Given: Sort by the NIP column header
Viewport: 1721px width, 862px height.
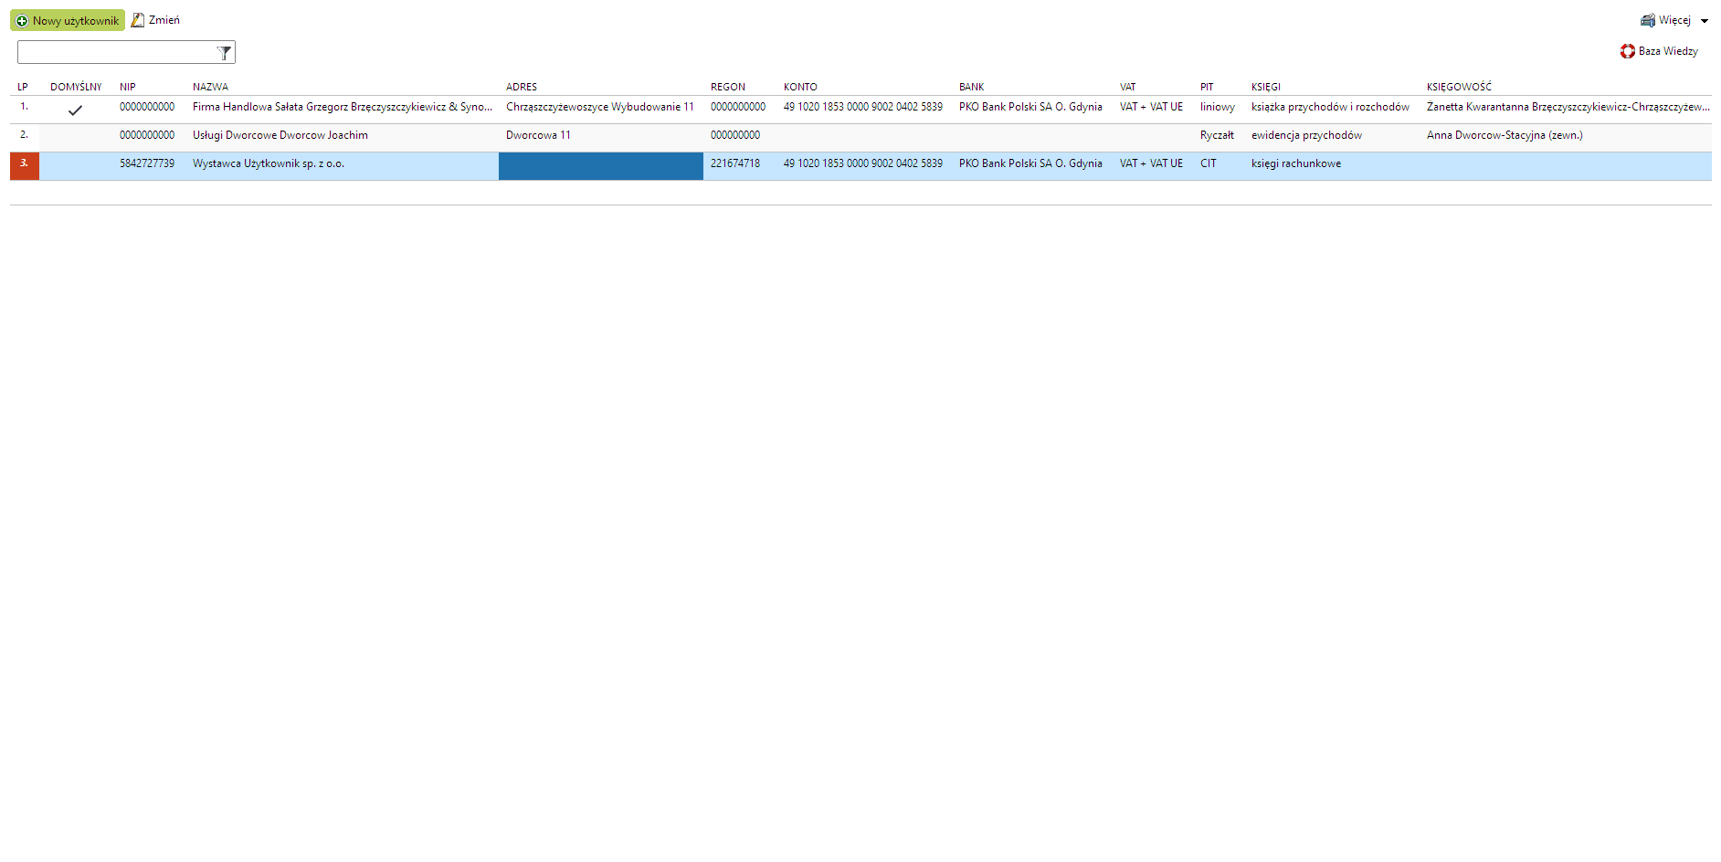Looking at the screenshot, I should tap(127, 87).
